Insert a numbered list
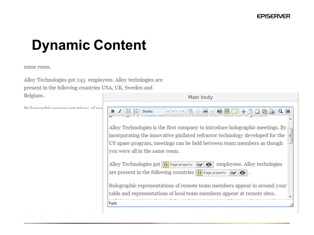The image size is (314, 235). [x=136, y=111]
